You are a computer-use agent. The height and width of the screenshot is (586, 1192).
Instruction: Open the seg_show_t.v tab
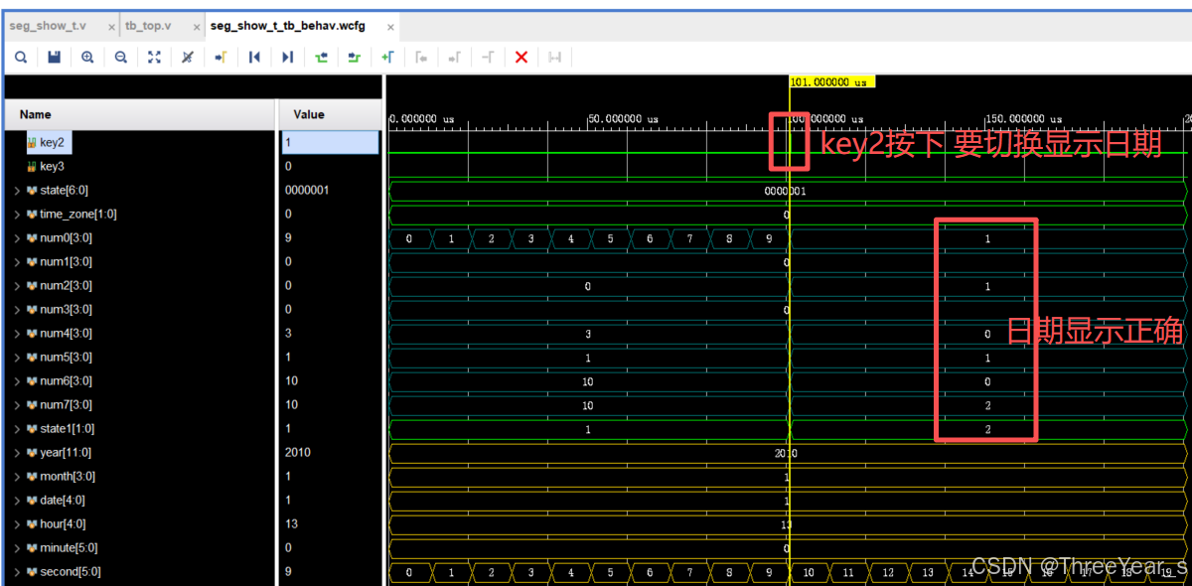48,26
